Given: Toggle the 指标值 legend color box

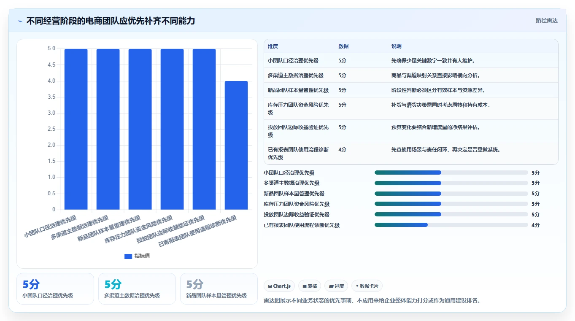Looking at the screenshot, I should pos(128,256).
